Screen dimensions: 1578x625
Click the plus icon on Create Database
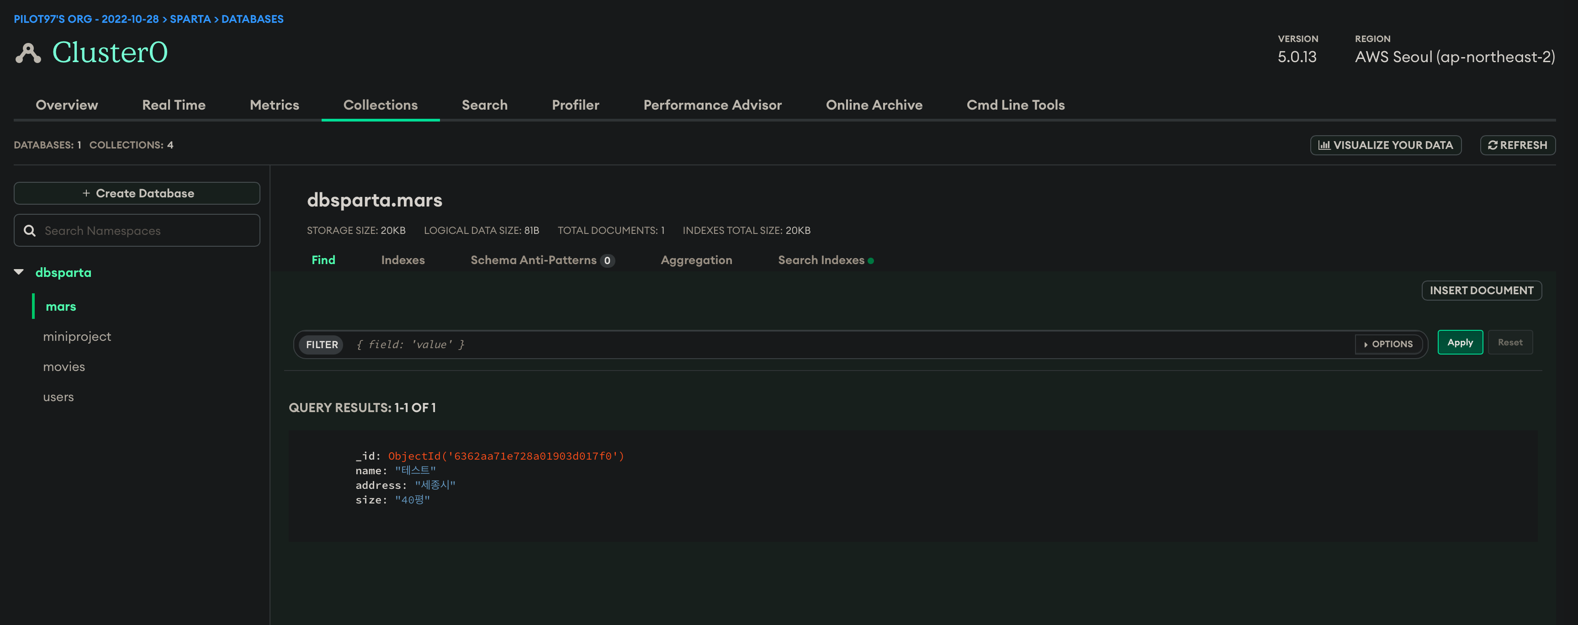coord(86,193)
